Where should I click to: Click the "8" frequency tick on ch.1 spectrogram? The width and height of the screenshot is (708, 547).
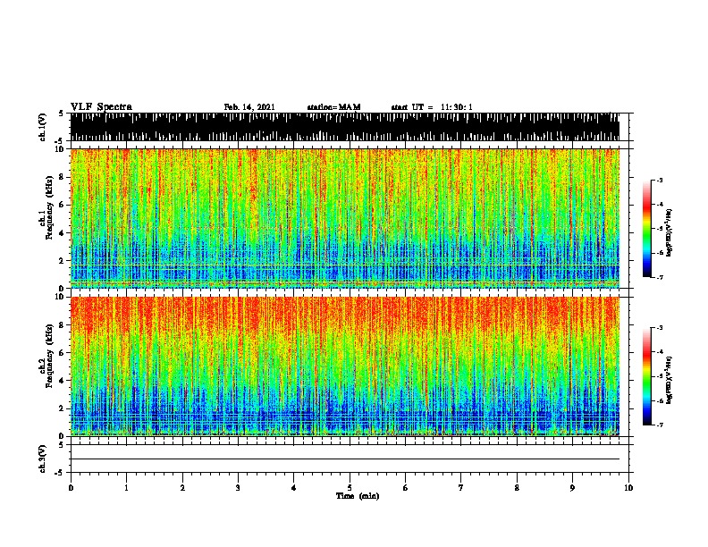62,177
